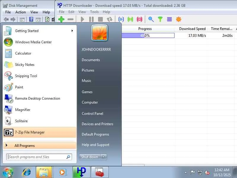This screenshot has width=237, height=178.
Task: Click Back arrow in Disk Management toolbar
Action: pos(6,19)
